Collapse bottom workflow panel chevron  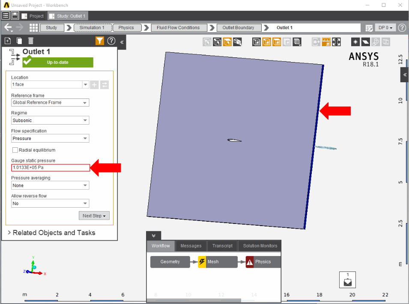pos(153,235)
